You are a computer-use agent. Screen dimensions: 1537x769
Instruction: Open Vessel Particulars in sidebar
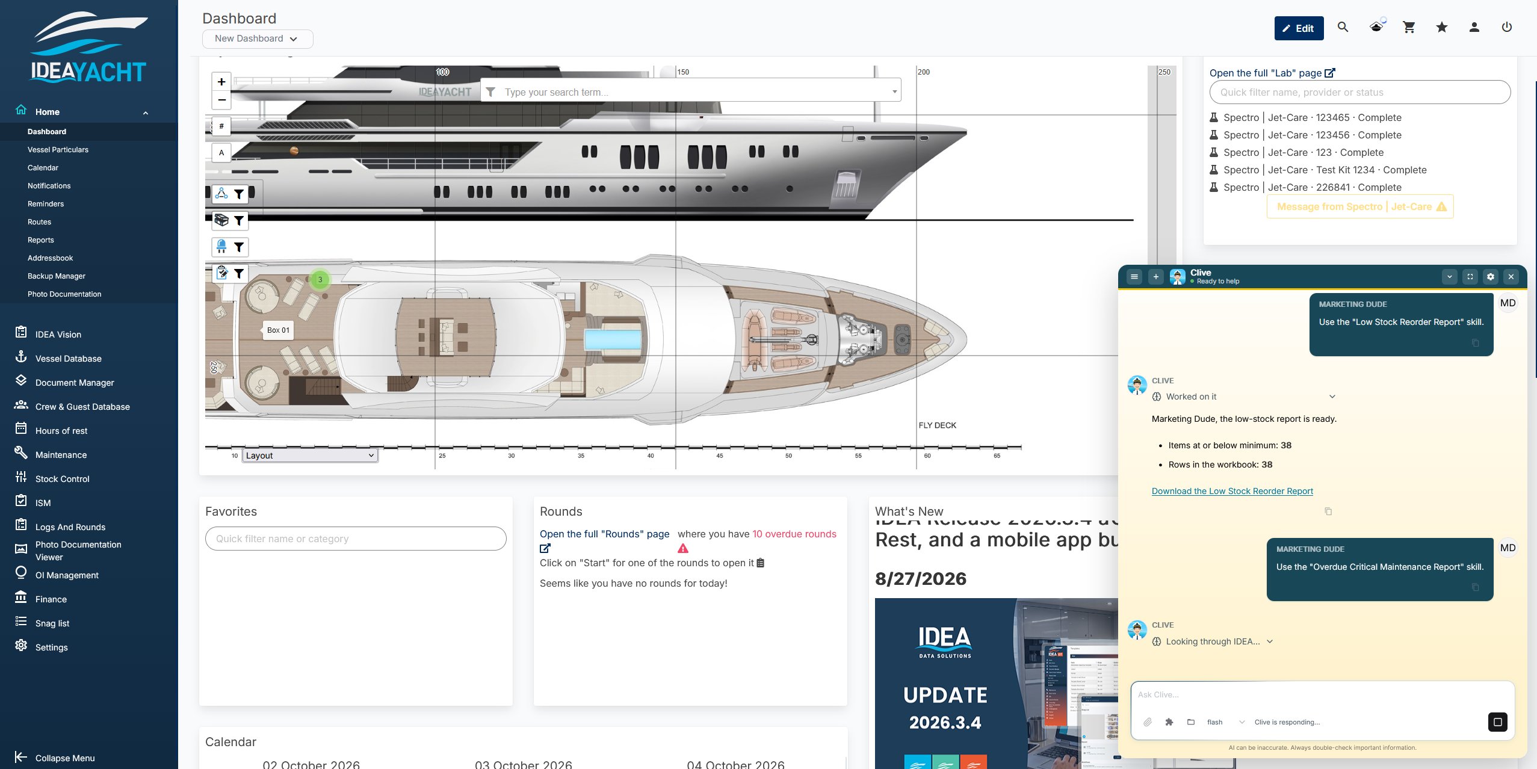tap(58, 150)
